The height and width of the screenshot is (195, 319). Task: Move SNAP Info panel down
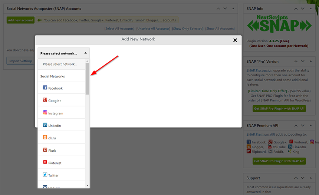[x=303, y=9]
